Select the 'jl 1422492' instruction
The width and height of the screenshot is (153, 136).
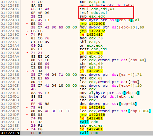[91, 71]
